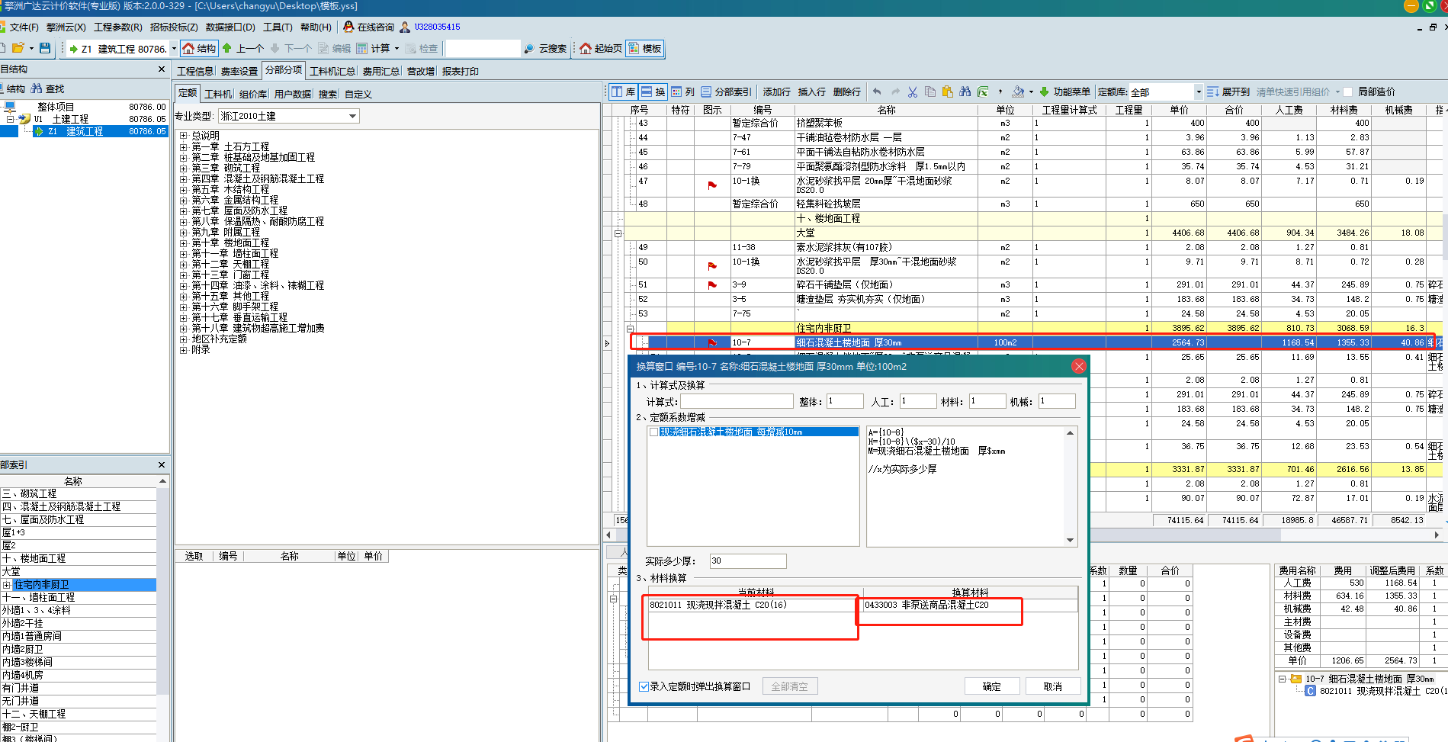Click the 查找 binoculars icon in structure panel

coord(37,88)
